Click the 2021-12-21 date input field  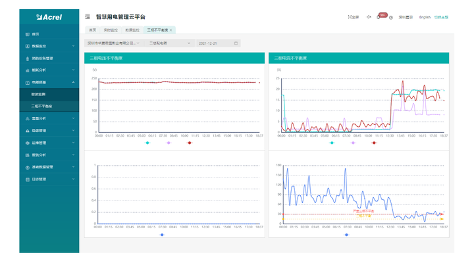pos(219,43)
